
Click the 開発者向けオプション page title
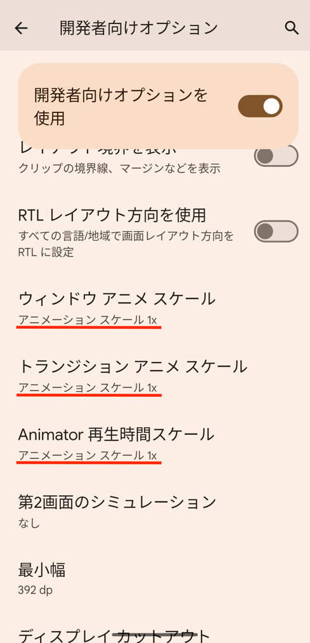[138, 28]
